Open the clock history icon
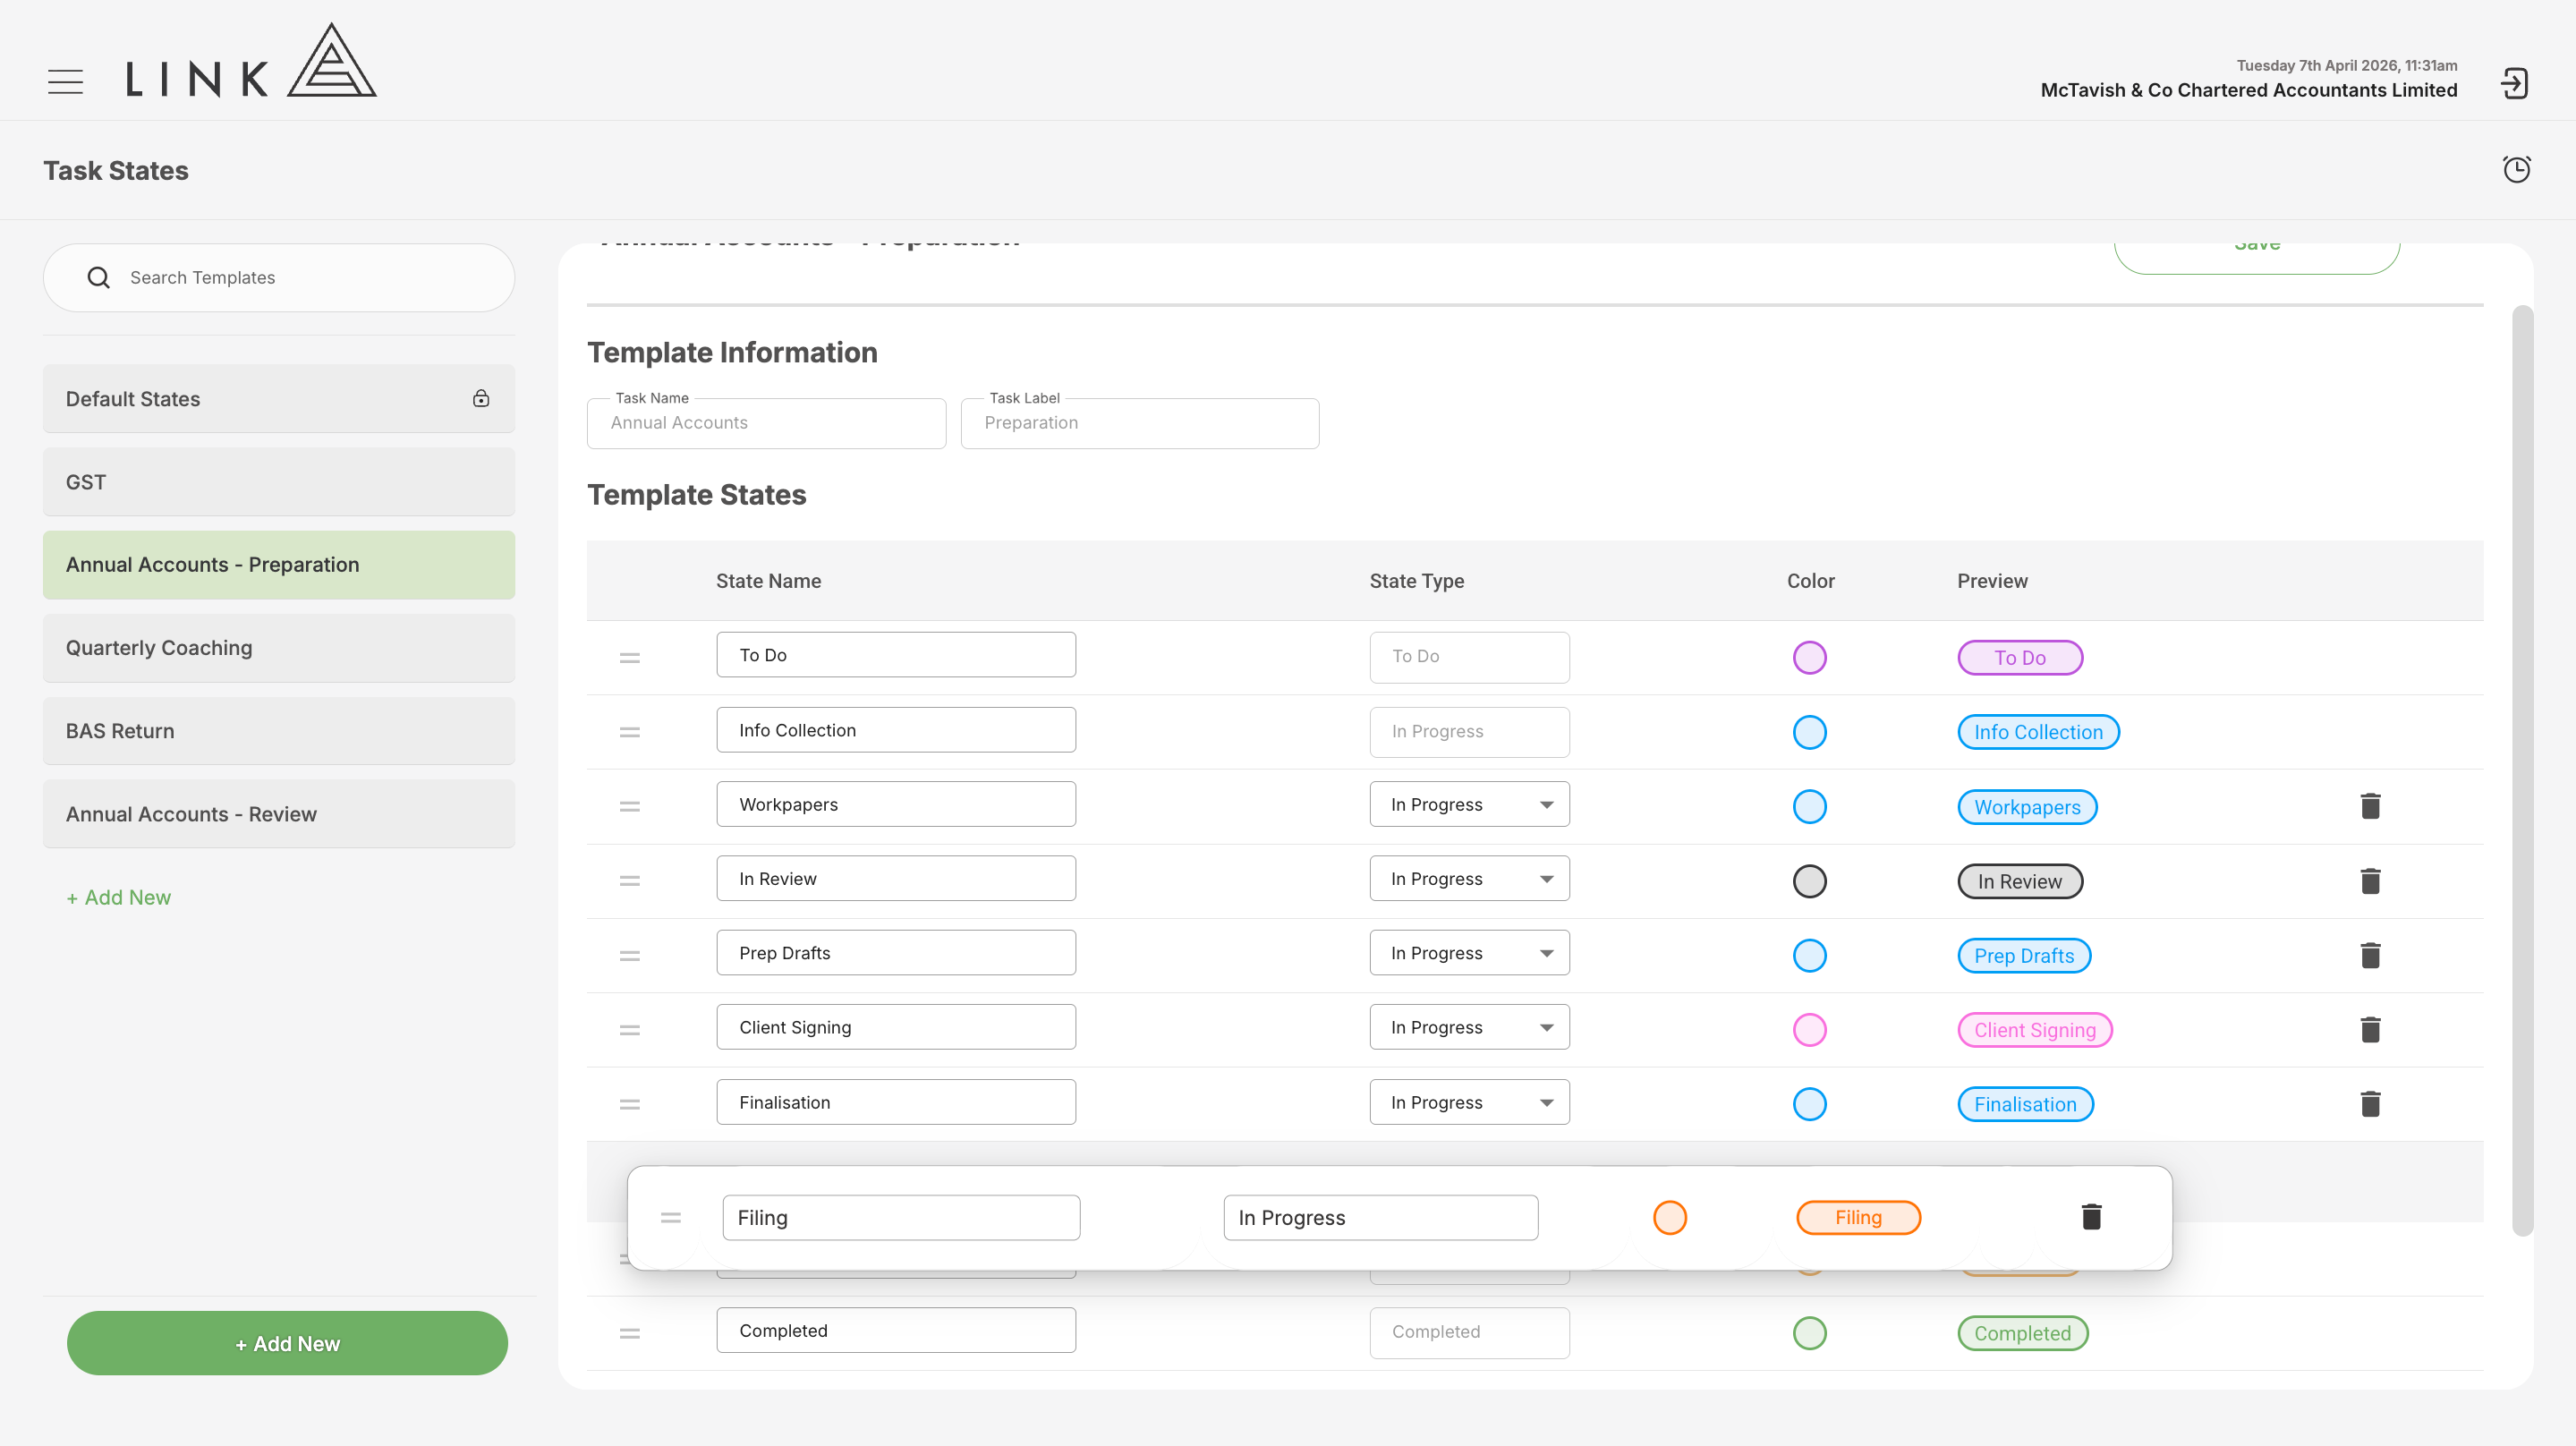The image size is (2576, 1446). coord(2516,169)
